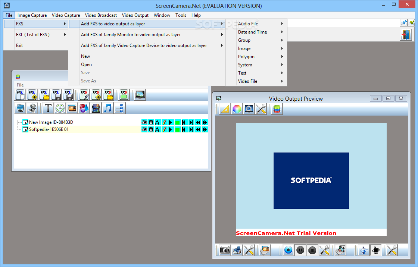Take a snapshot with the photo camera icon
The width and height of the screenshot is (418, 267).
pos(225,250)
